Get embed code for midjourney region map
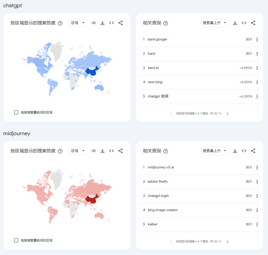The height and width of the screenshot is (255, 268). (111, 151)
